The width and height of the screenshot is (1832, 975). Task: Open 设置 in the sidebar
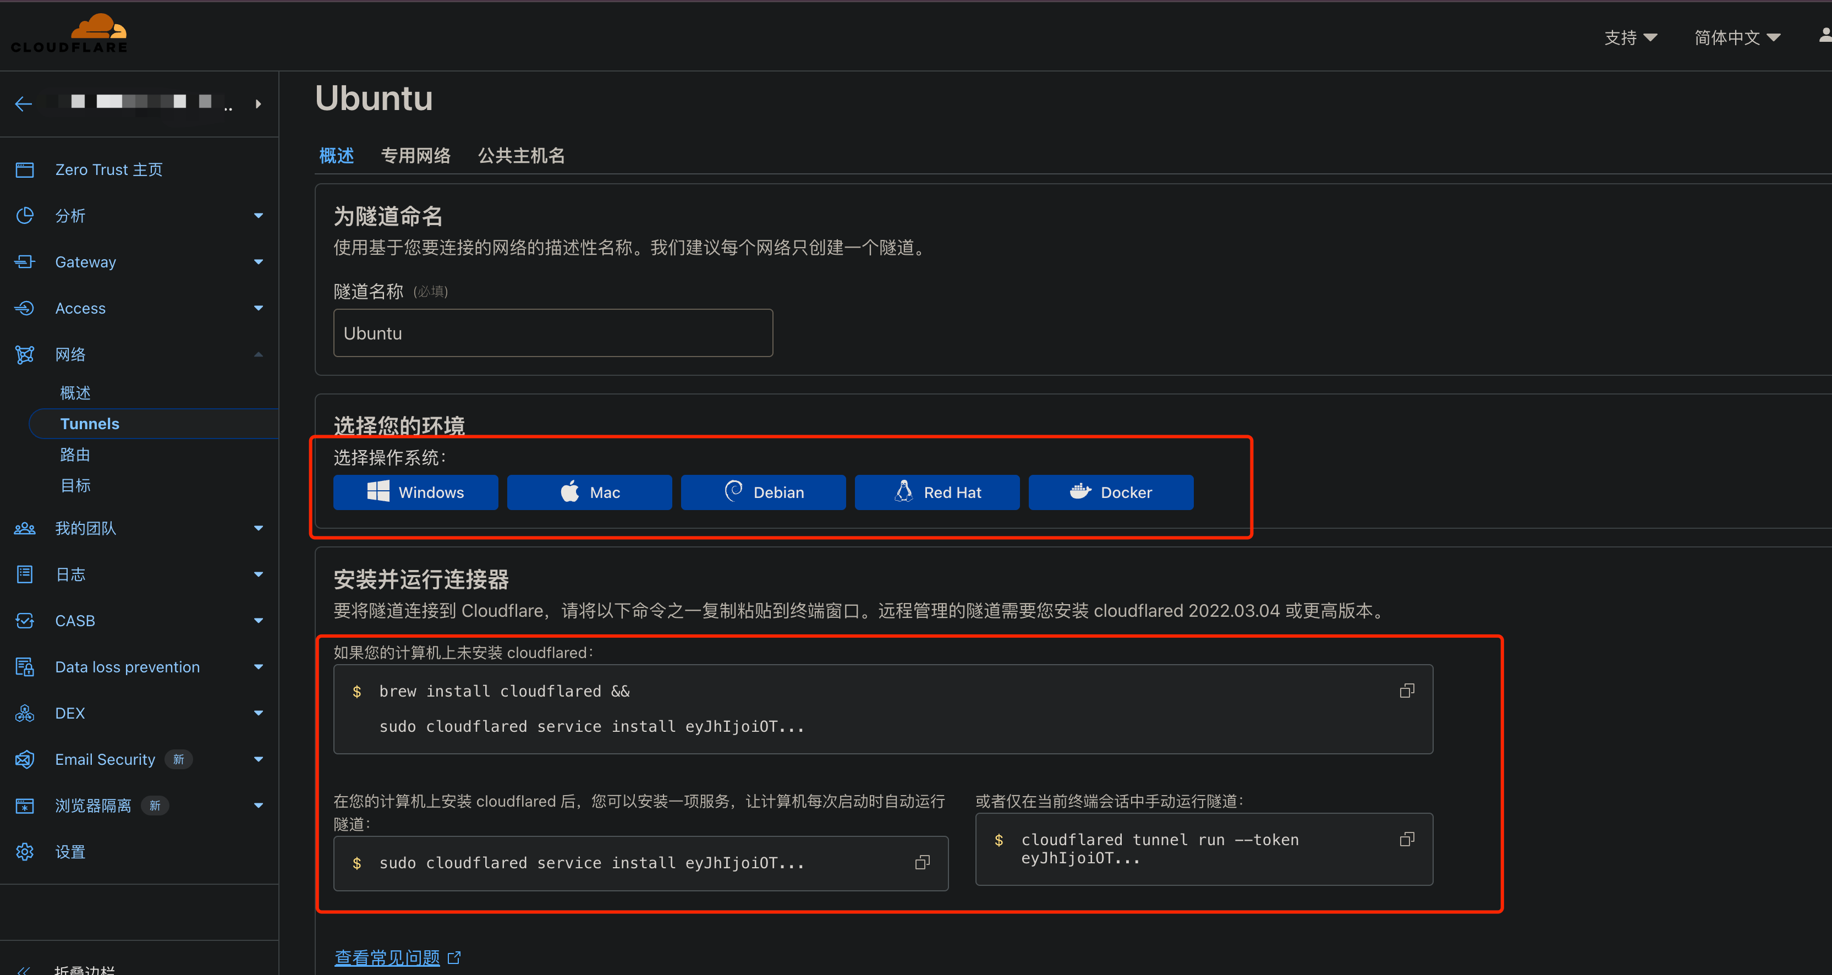[x=70, y=852]
